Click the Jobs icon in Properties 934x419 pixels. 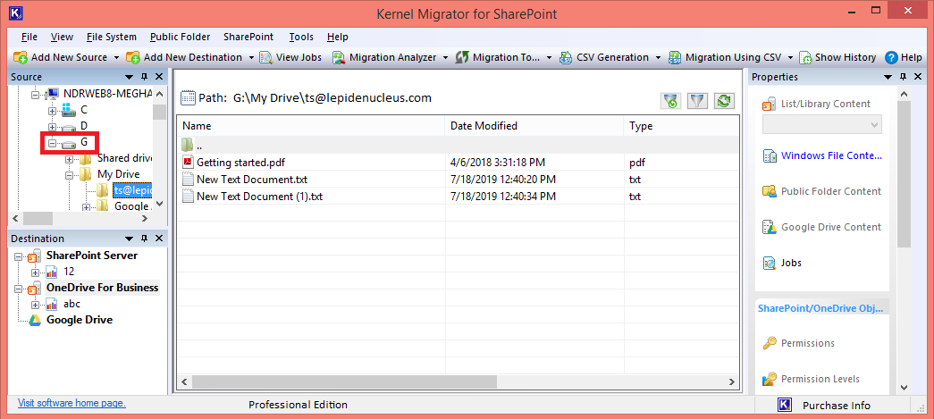click(x=769, y=263)
